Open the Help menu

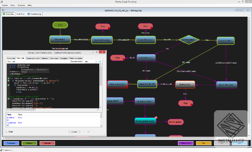coord(30,5)
